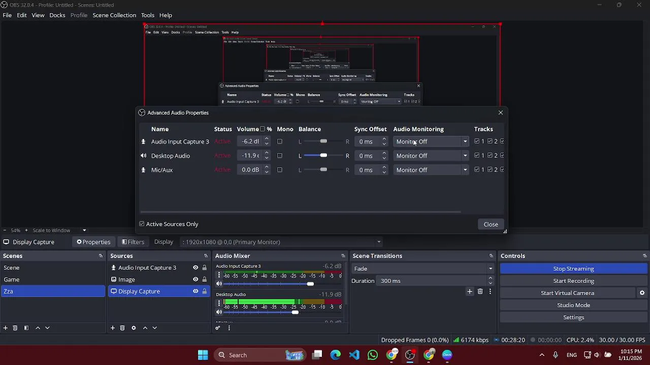Viewport: 650px width, 365px height.
Task: Toggle Mono for Audio Input Capture 3
Action: pos(280,141)
